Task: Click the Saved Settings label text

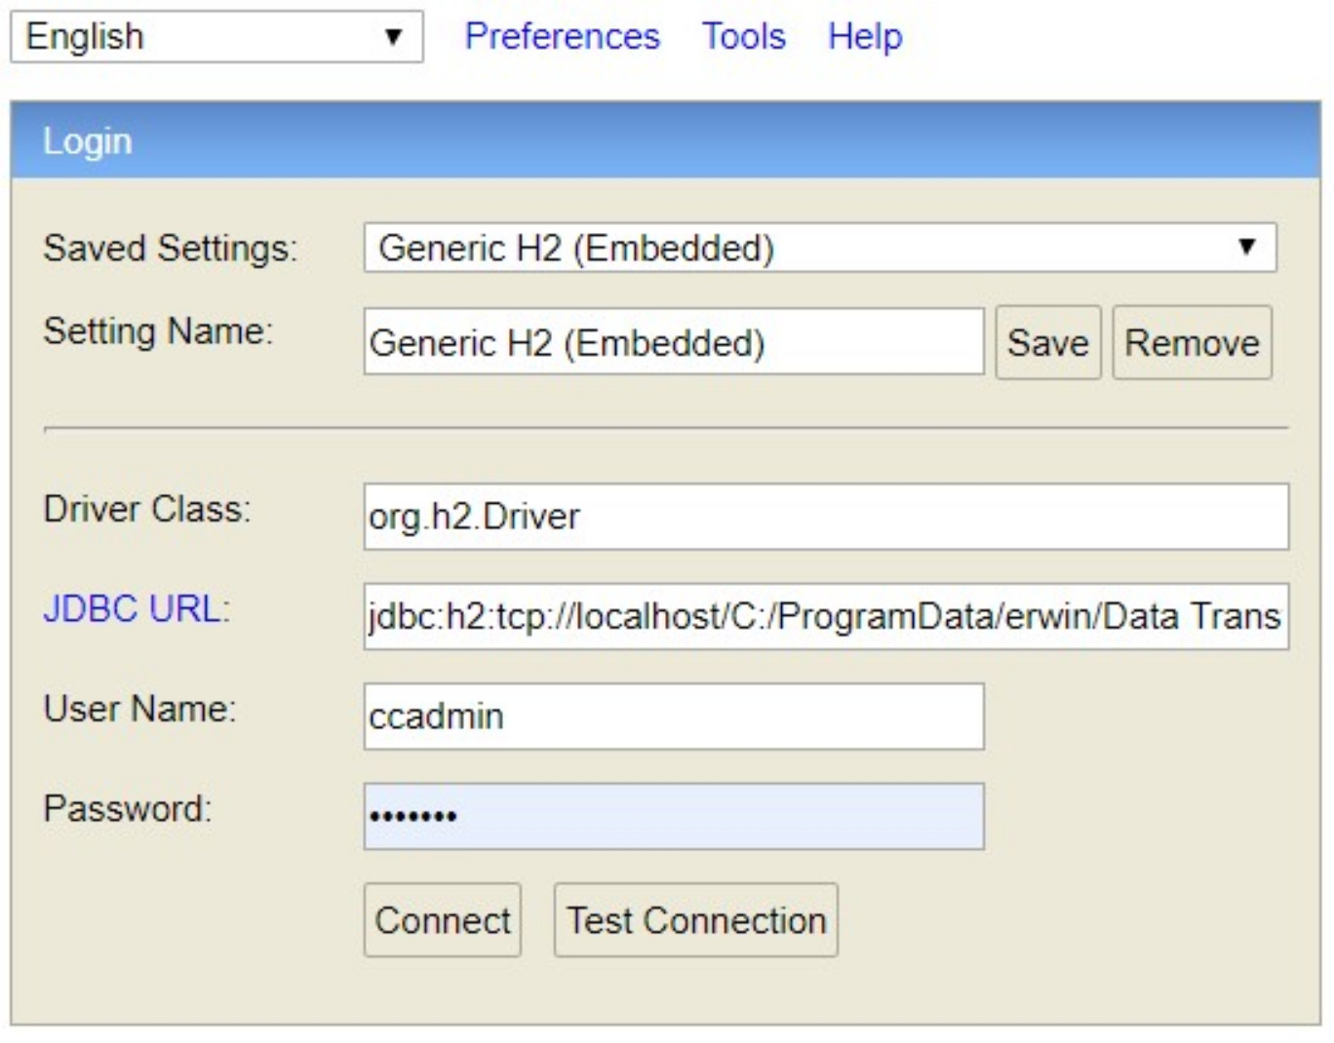Action: tap(170, 249)
